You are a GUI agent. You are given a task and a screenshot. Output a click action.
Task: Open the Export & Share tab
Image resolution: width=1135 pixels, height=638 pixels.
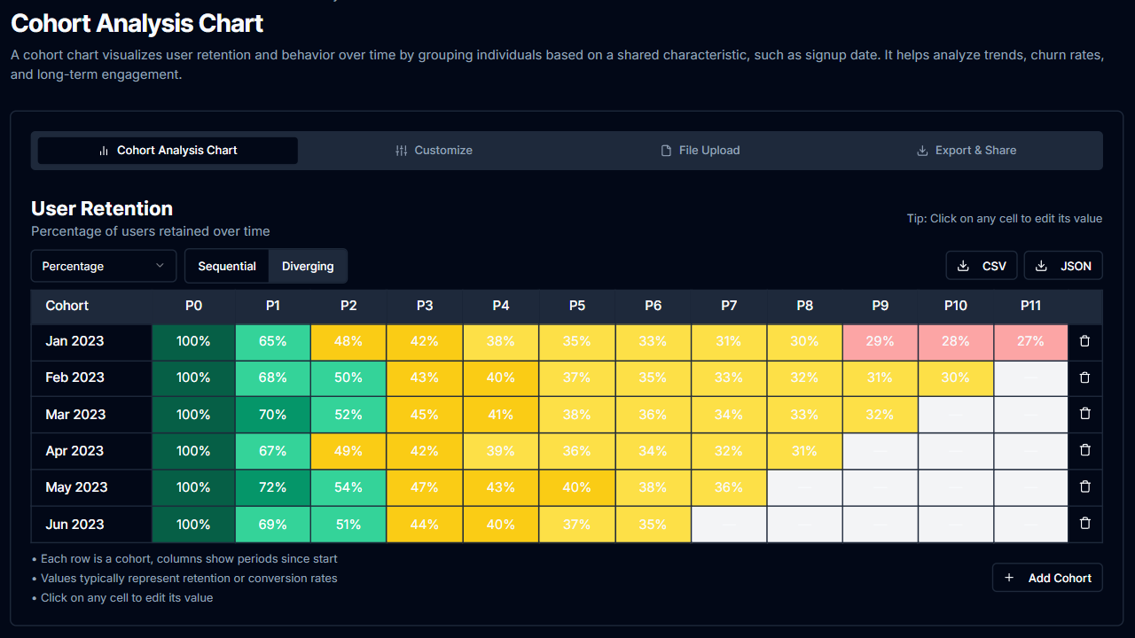point(967,150)
